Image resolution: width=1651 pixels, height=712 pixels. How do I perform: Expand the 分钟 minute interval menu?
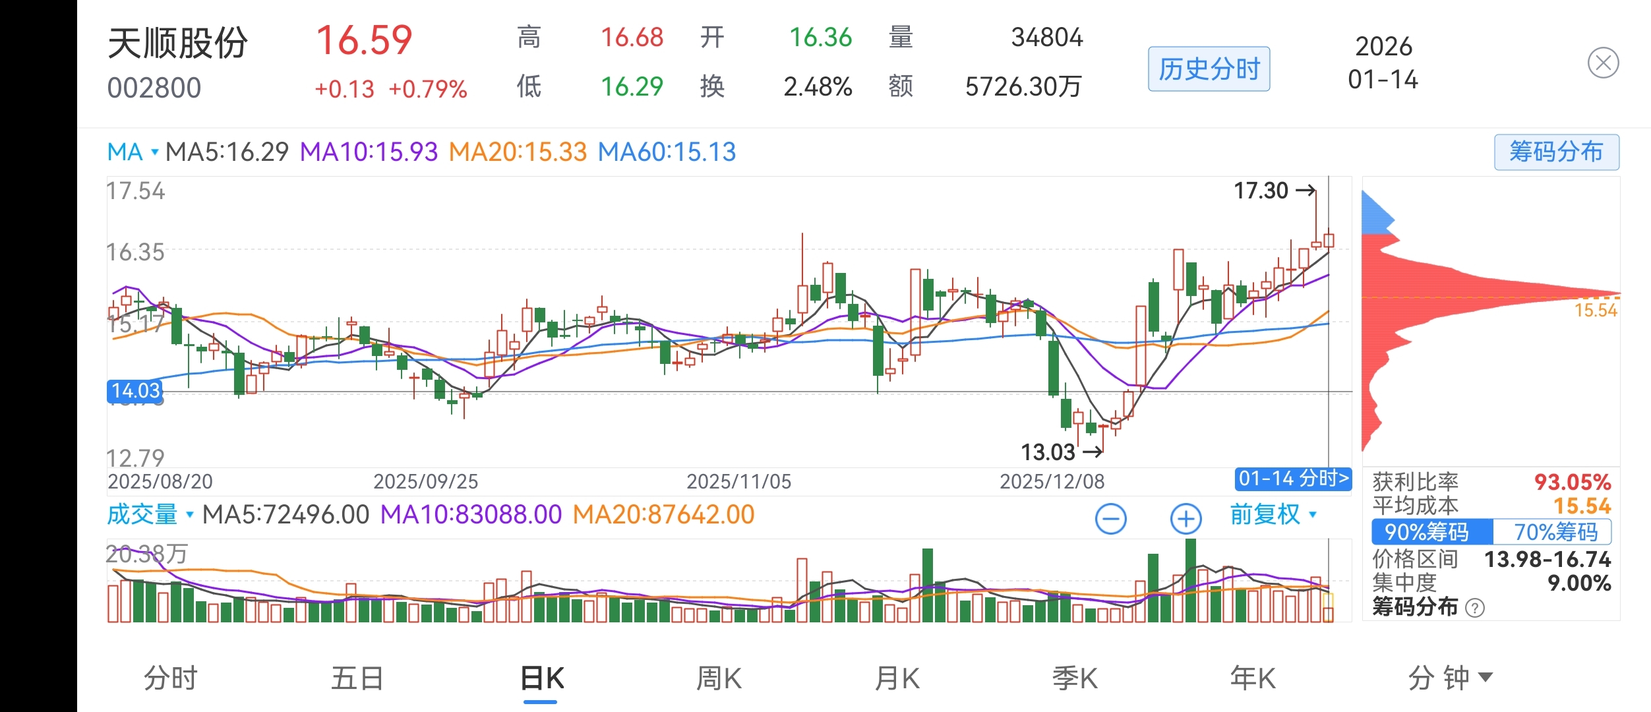[1449, 678]
